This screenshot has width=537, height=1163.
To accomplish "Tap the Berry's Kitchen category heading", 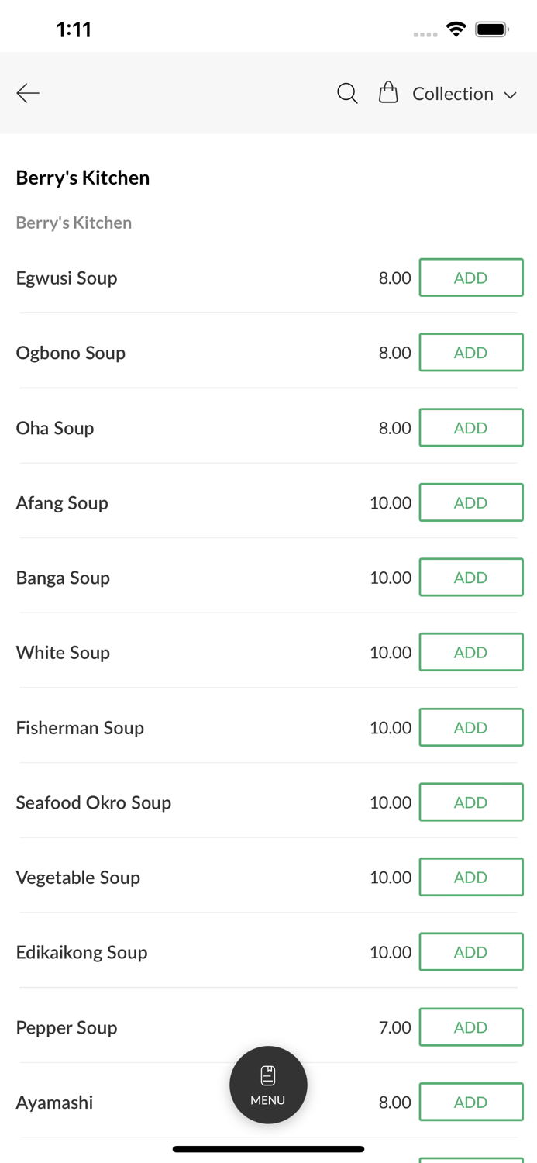I will 74,223.
